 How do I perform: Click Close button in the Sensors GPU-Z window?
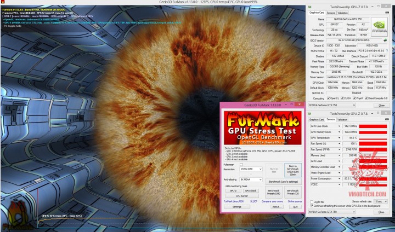pos(381,212)
